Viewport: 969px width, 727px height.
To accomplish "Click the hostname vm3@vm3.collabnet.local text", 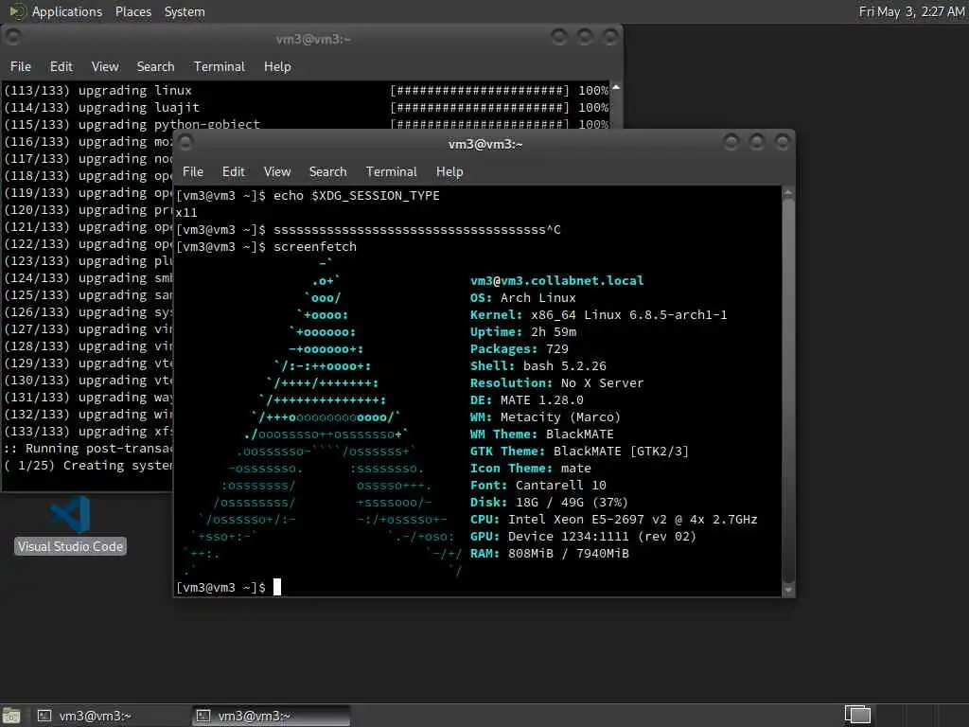I will point(556,280).
